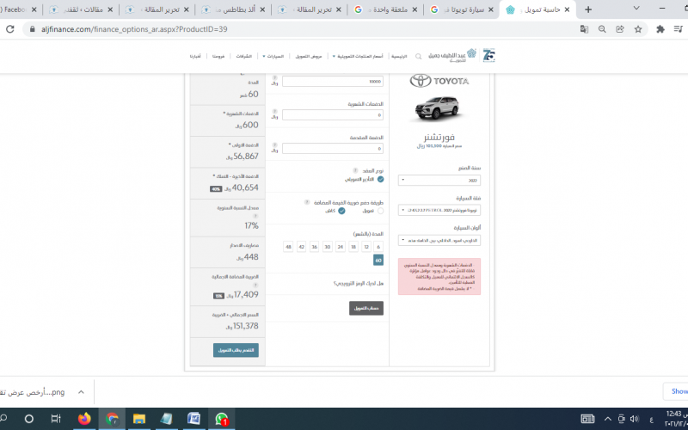Reload the page with the refresh icon
The height and width of the screenshot is (430, 688).
(x=10, y=29)
